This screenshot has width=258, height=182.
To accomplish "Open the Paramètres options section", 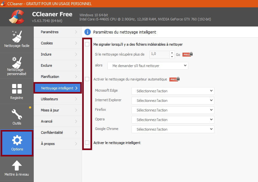I will pyautogui.click(x=58, y=32).
